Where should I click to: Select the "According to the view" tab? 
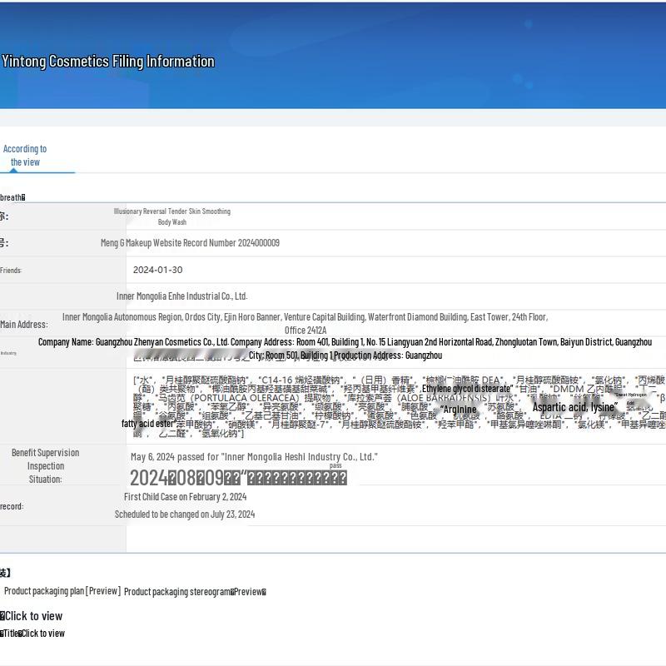click(25, 156)
